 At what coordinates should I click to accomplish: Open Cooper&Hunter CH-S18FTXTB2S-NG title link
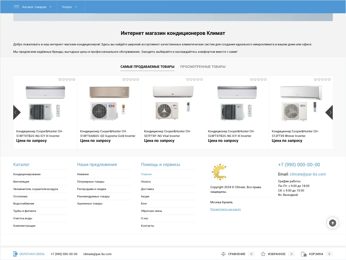[40, 134]
